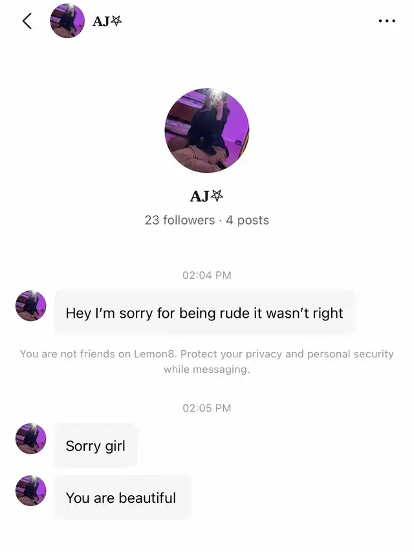The width and height of the screenshot is (414, 552).
Task: Tap the star symbol in header username
Action: tap(116, 21)
